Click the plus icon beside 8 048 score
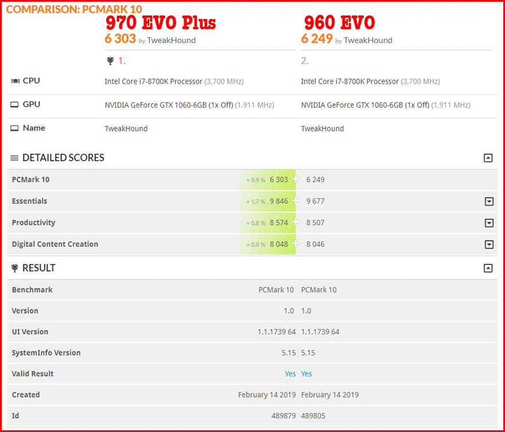 coord(296,244)
